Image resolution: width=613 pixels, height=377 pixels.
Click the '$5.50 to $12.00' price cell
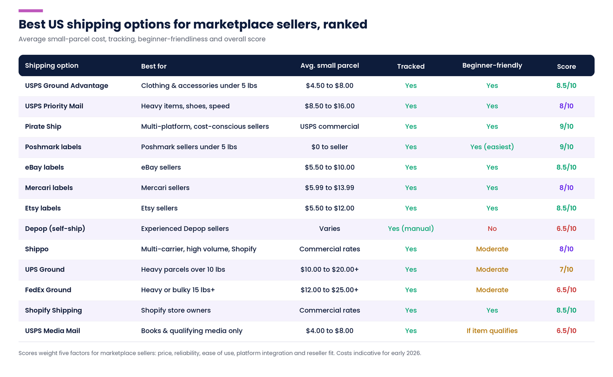point(330,208)
